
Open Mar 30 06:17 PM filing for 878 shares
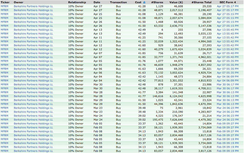point(228,84)
